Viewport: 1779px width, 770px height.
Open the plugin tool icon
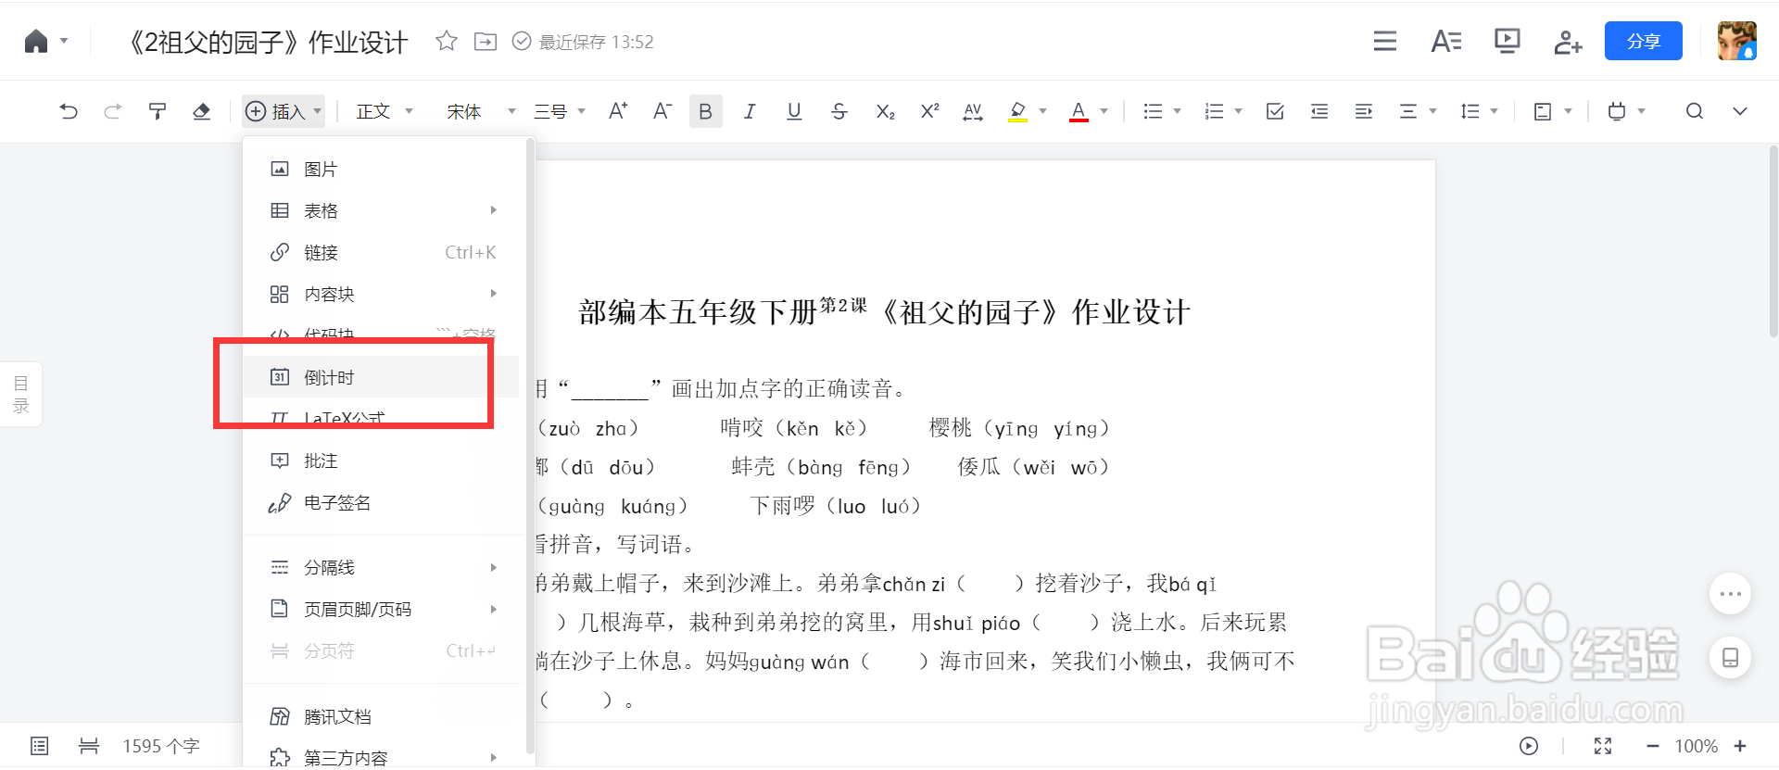(1617, 111)
